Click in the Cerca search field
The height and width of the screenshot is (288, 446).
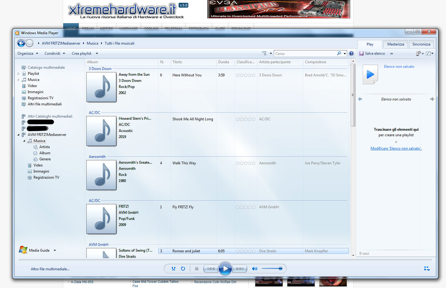pyautogui.click(x=305, y=54)
